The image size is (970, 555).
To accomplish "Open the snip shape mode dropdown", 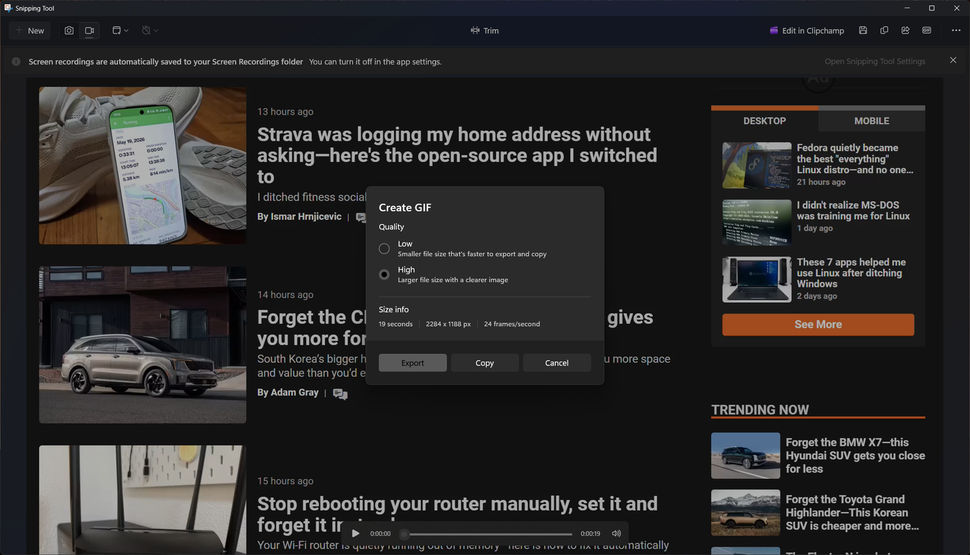I will coord(120,30).
